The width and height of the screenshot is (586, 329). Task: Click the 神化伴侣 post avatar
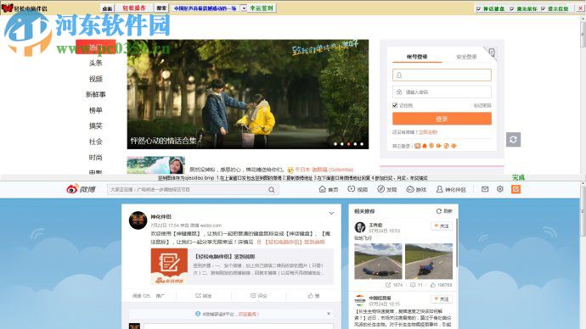(138, 220)
